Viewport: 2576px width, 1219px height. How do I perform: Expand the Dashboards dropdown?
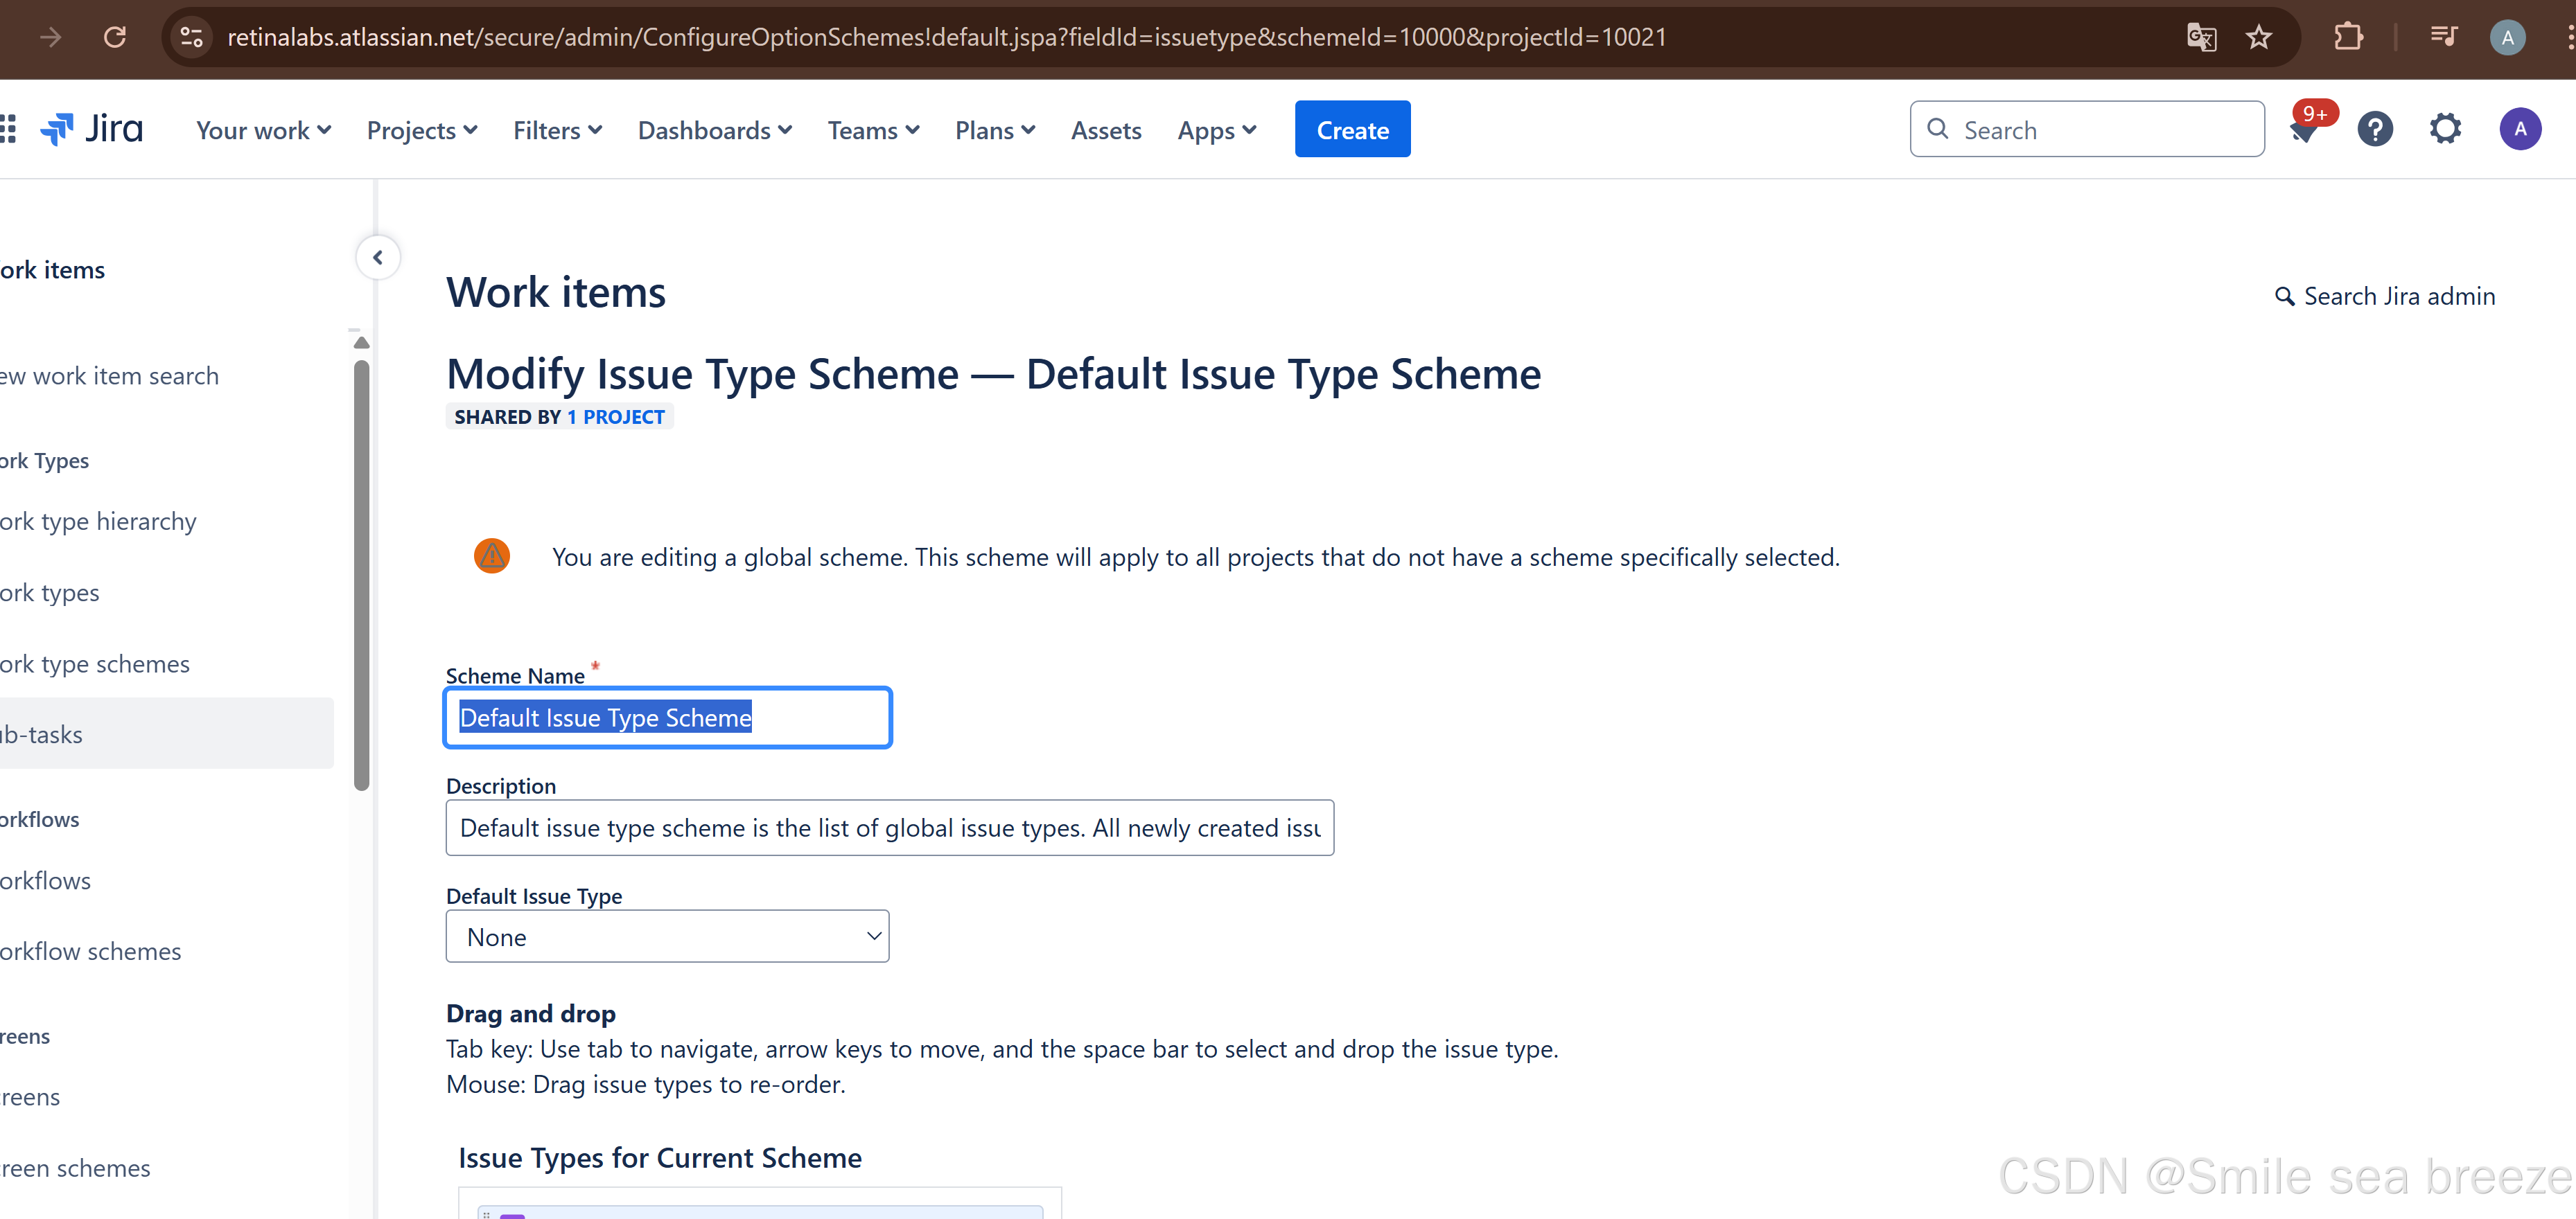[714, 130]
